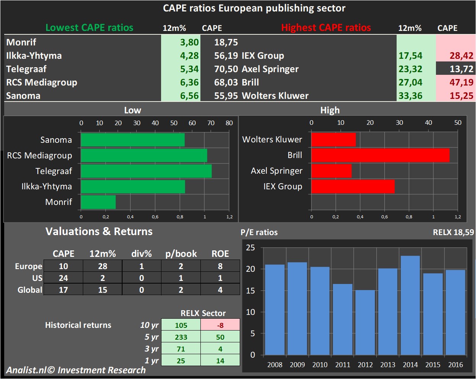Click the Analist.nl Investment Research credit

tap(76, 370)
